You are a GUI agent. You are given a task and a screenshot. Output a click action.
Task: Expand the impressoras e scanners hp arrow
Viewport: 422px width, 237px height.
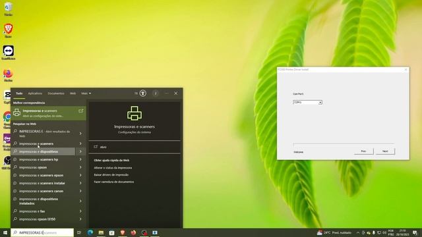tap(80, 159)
